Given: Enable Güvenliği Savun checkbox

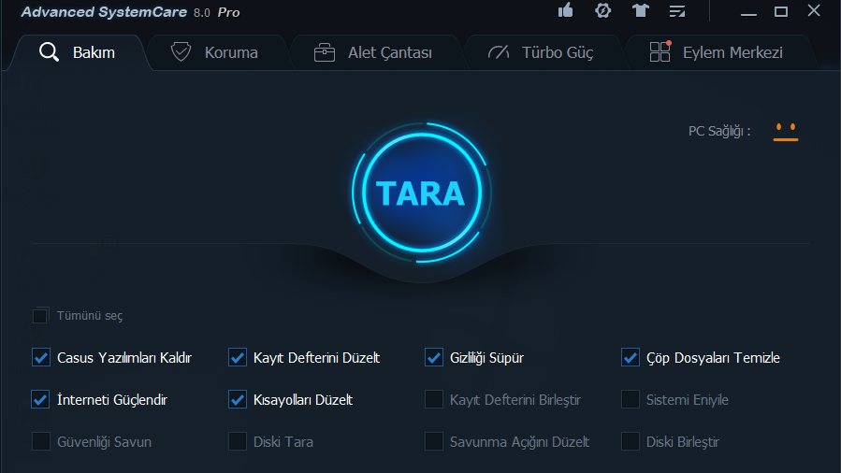Looking at the screenshot, I should (41, 441).
